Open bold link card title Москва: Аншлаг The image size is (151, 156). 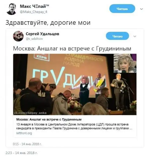pyautogui.click(x=49, y=119)
